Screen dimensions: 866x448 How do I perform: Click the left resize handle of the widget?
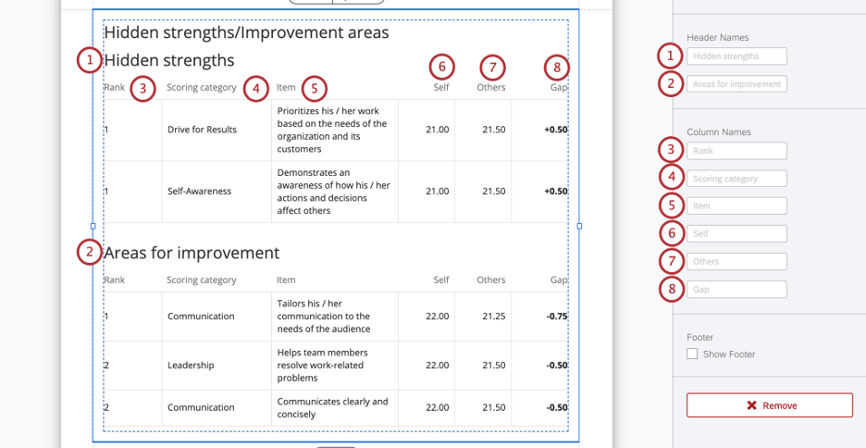point(93,226)
